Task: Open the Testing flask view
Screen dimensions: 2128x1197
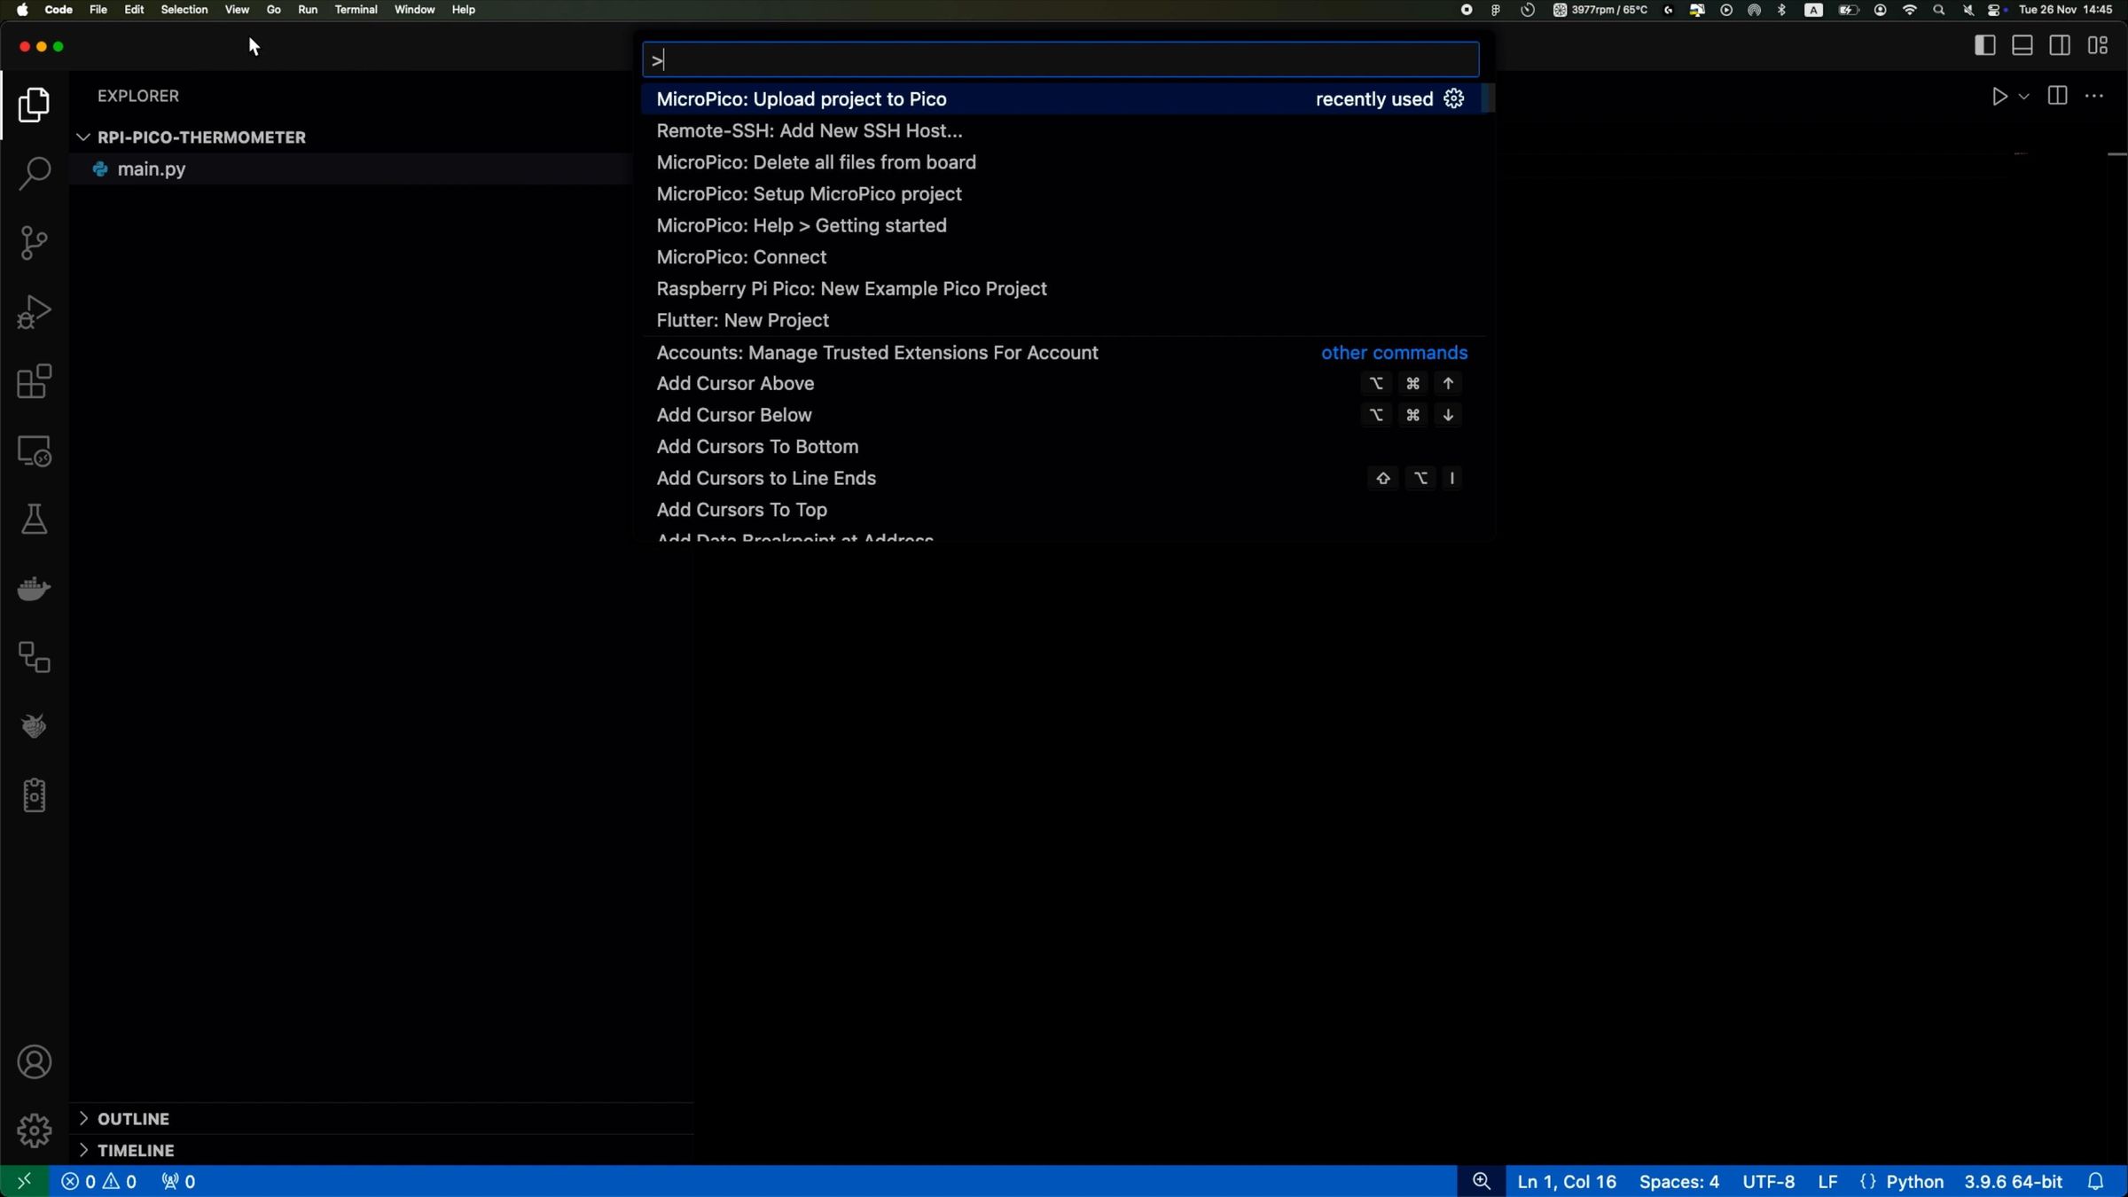Action: tap(34, 520)
